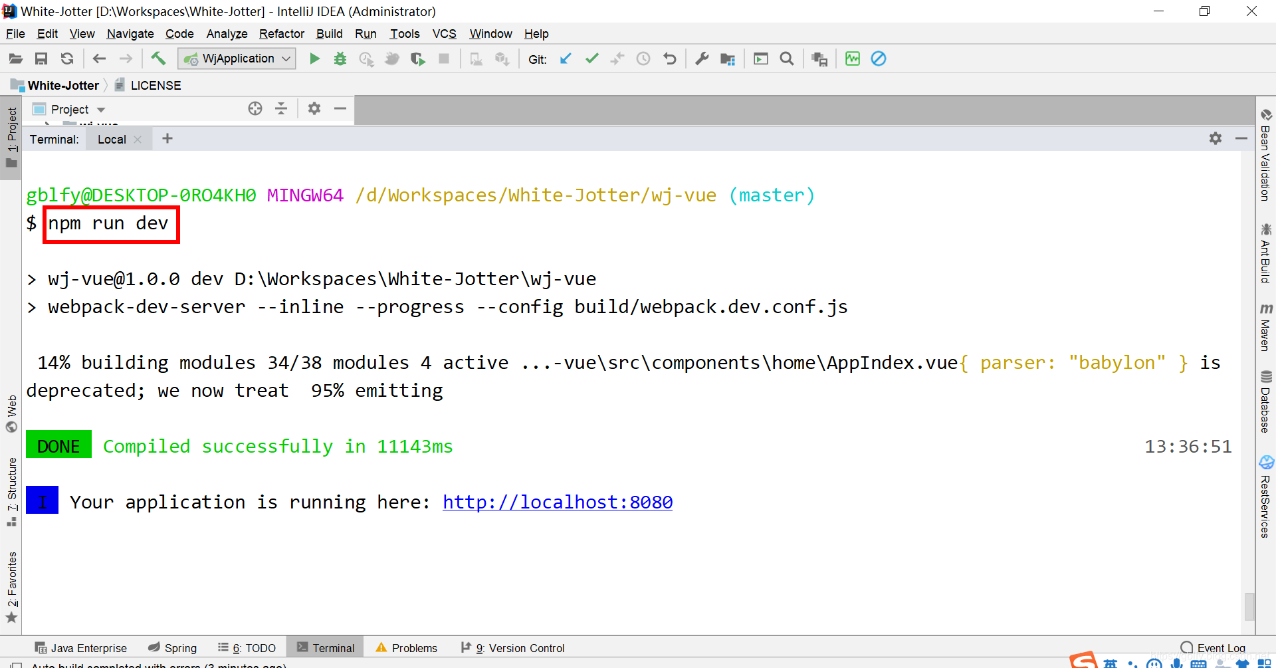Update project with the Git blue arrow
This screenshot has height=668, width=1276.
pyautogui.click(x=566, y=59)
